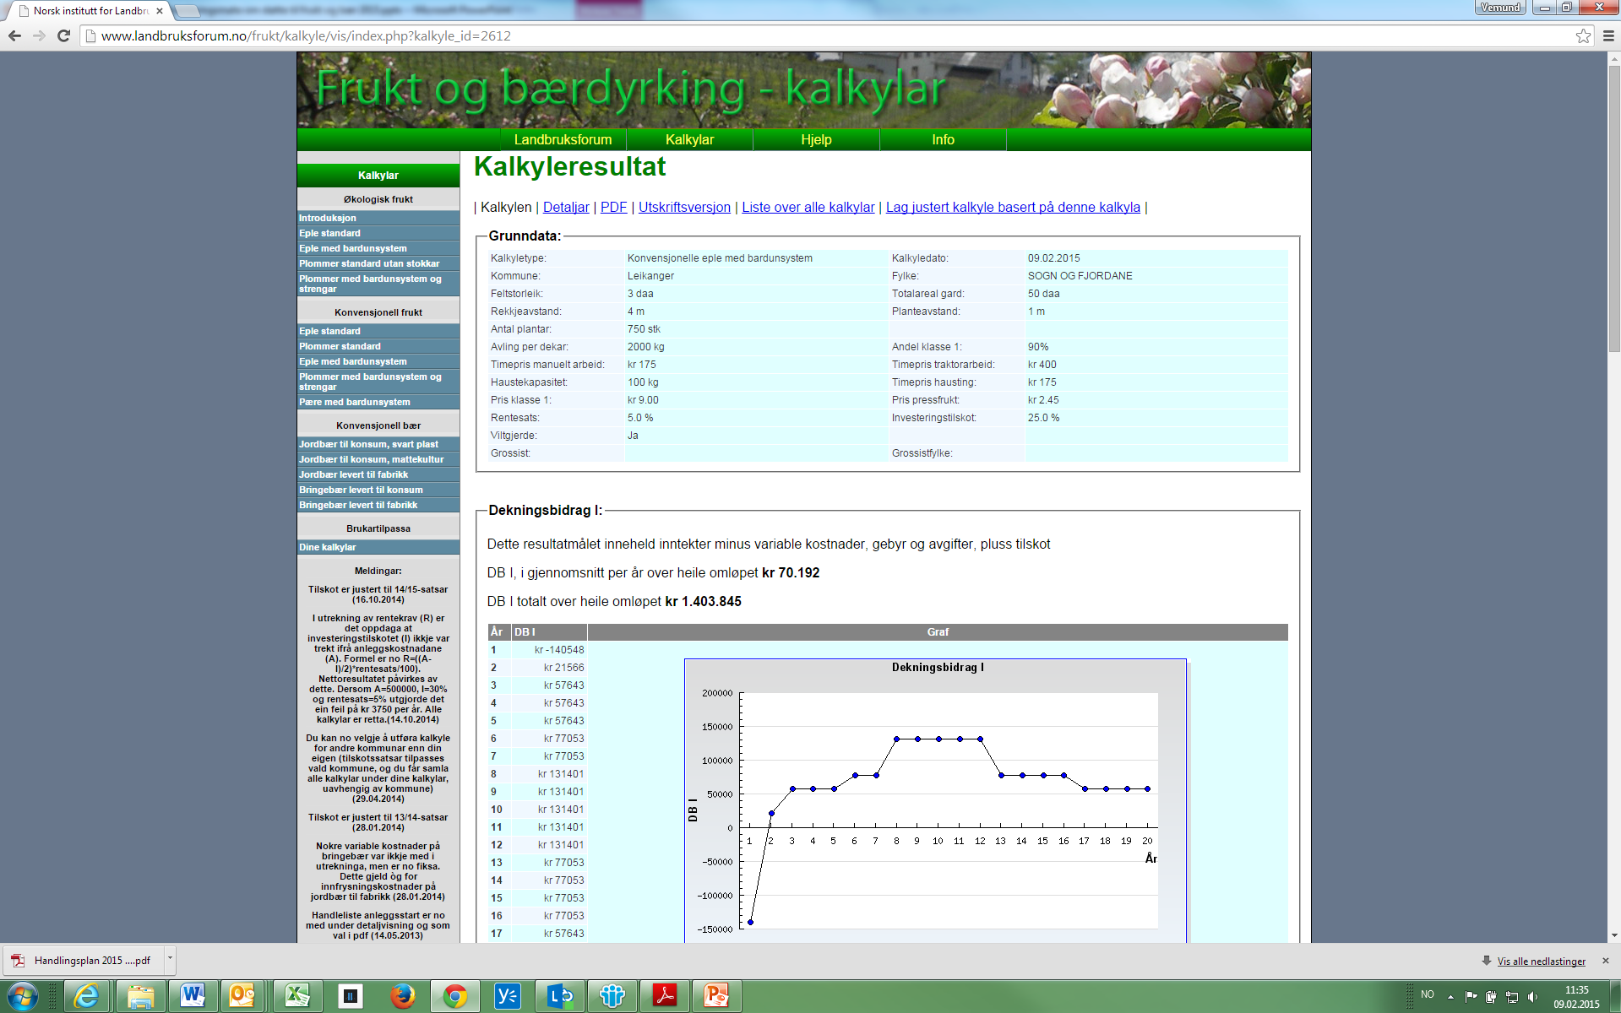The height and width of the screenshot is (1013, 1621).
Task: Show hidden system tray icons
Action: click(x=1450, y=996)
